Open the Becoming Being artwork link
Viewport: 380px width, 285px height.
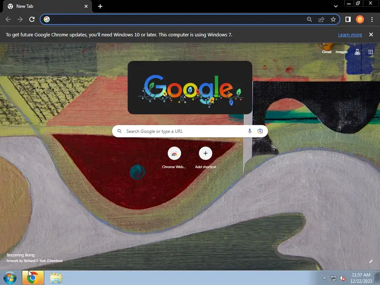pos(21,255)
